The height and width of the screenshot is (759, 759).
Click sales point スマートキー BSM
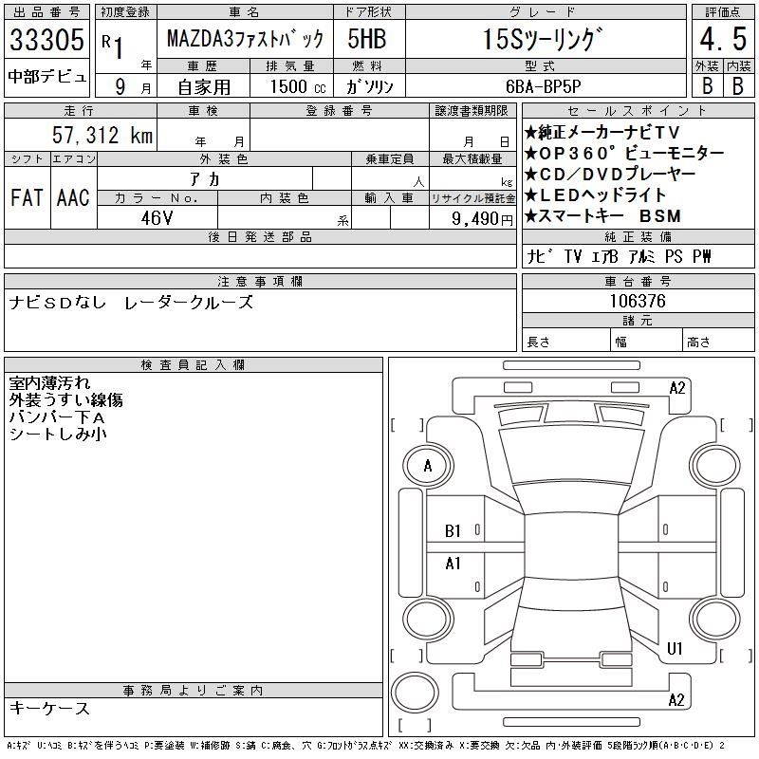coord(603,215)
